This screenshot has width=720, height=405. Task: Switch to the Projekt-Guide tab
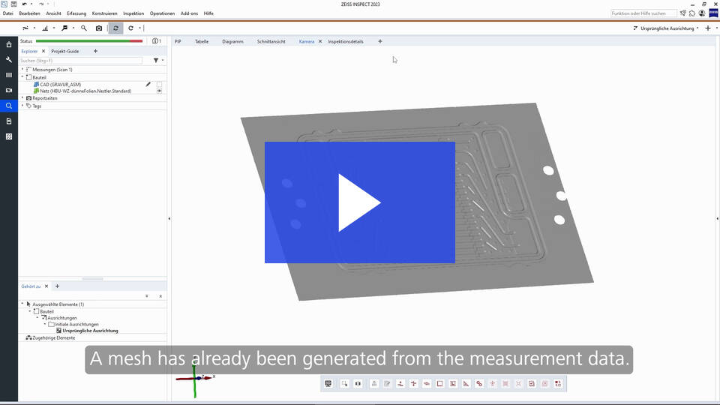tap(64, 51)
